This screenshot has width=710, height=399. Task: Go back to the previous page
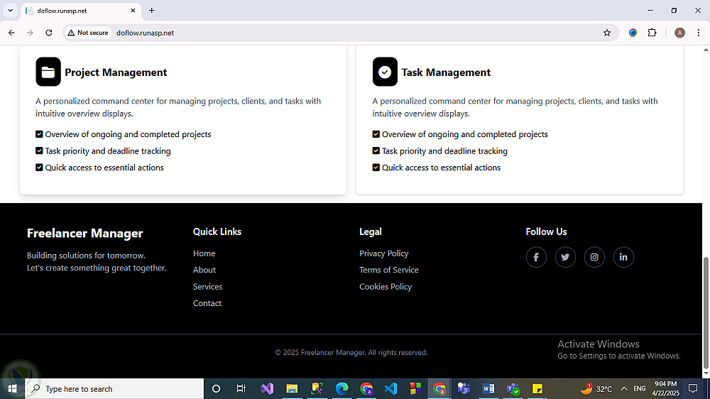12,33
